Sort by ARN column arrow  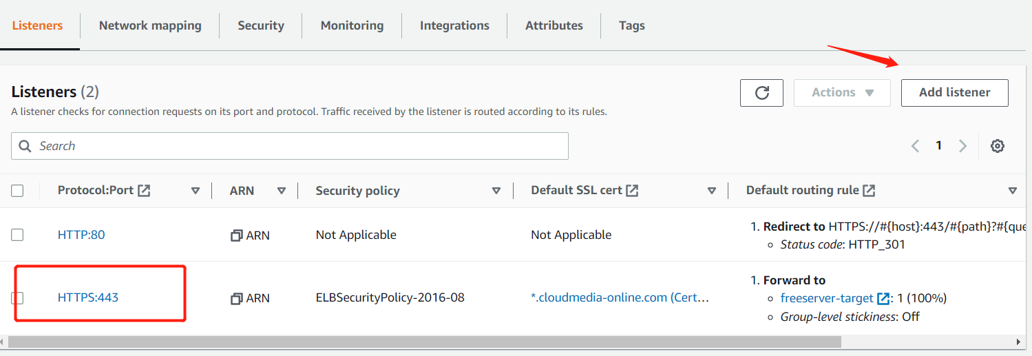pos(281,191)
